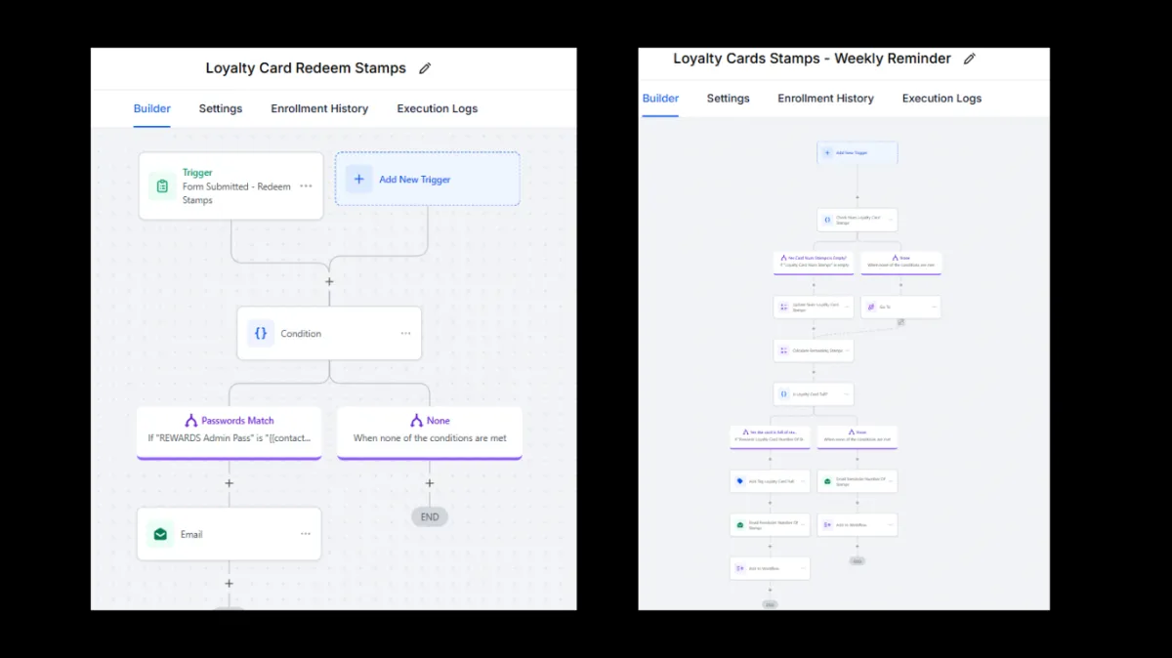Open the Form Submitted trigger options menu
Viewport: 1172px width, 658px height.
306,185
